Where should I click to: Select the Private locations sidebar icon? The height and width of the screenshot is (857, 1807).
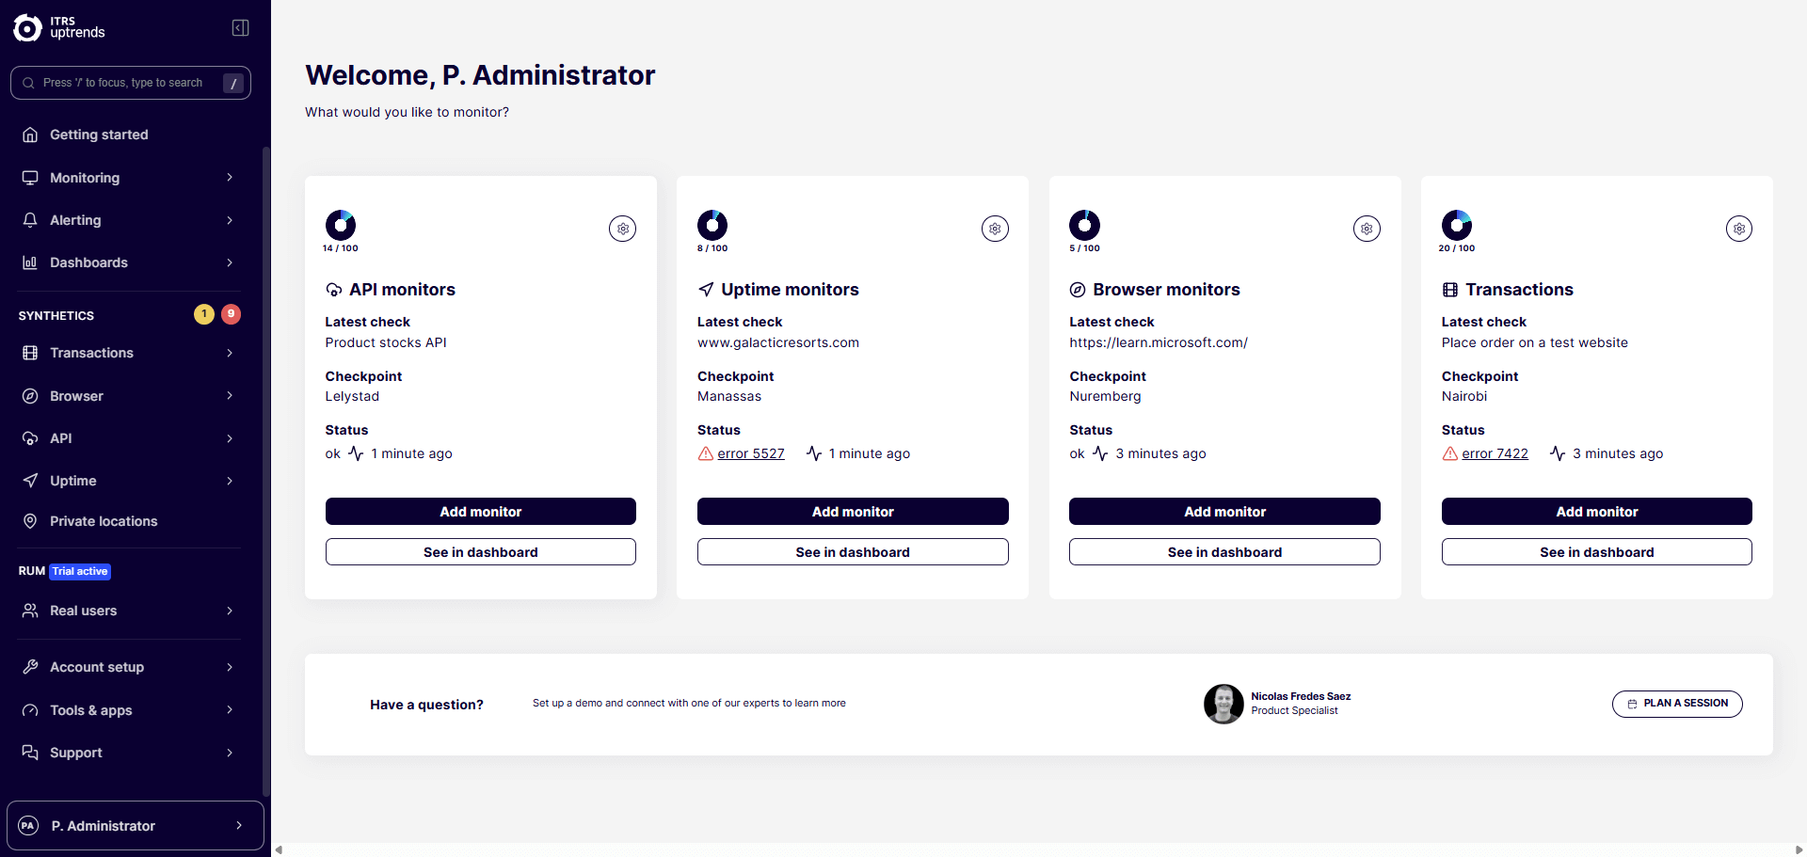tap(30, 521)
